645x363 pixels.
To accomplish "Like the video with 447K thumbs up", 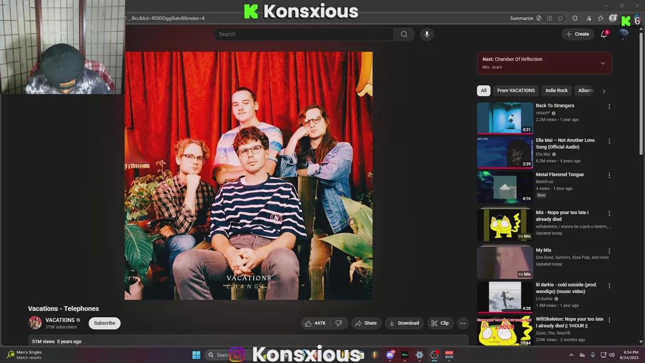I will [315, 323].
